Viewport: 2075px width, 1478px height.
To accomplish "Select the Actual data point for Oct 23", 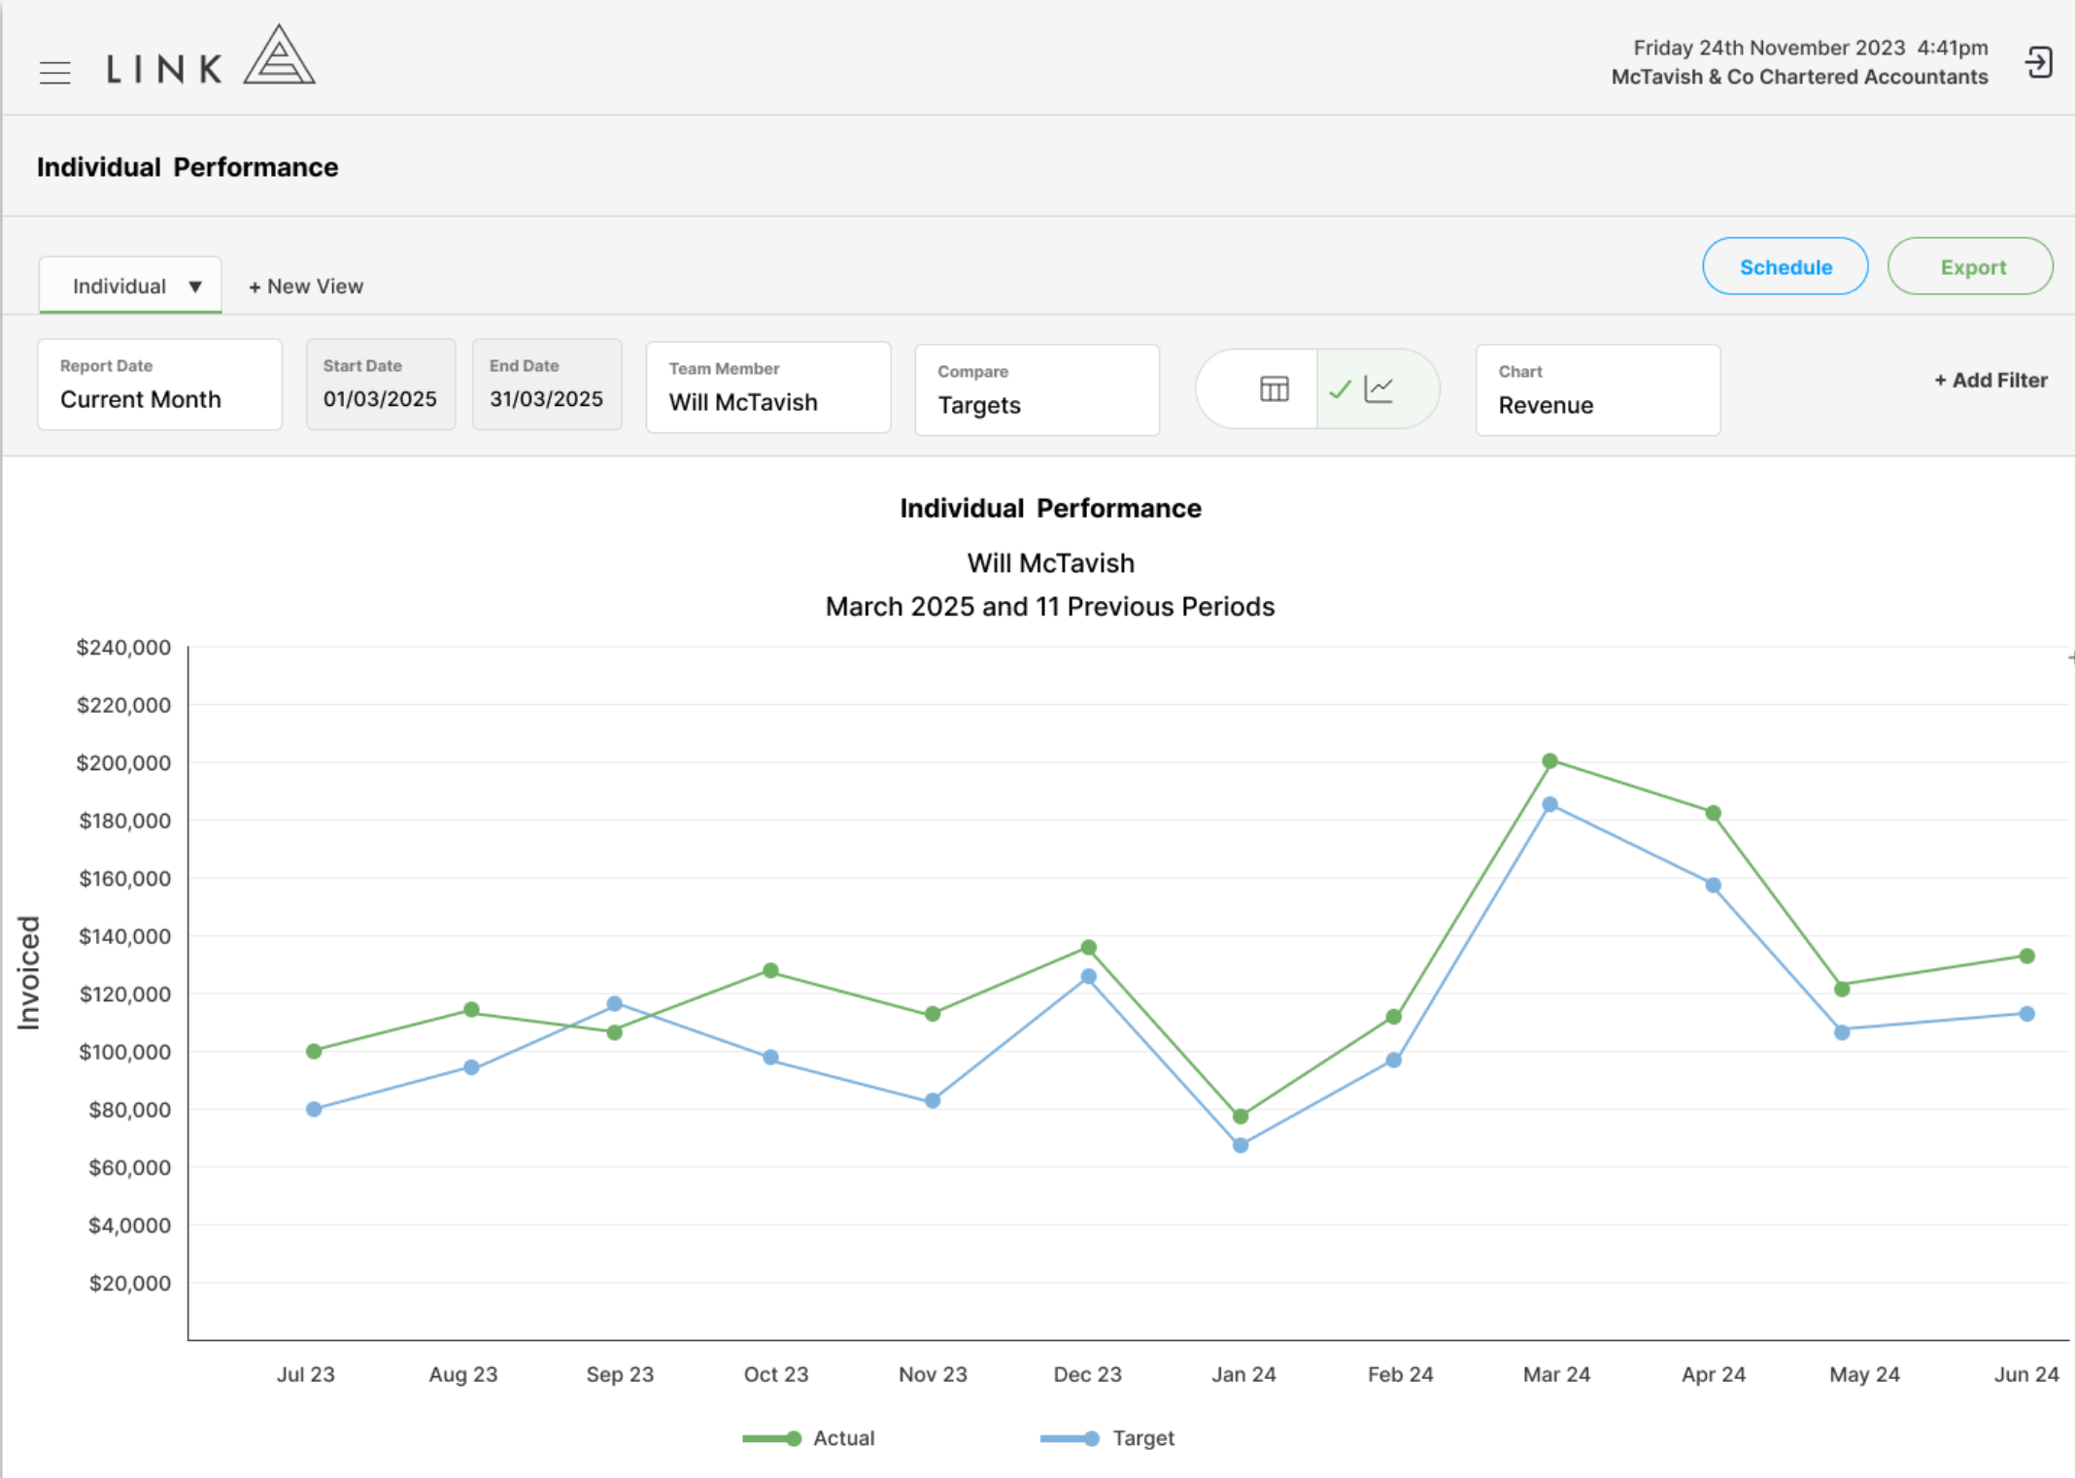I will (770, 971).
